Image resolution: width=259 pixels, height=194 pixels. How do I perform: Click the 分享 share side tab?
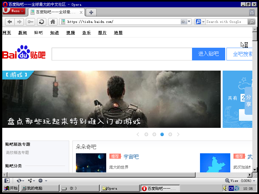tap(248, 100)
